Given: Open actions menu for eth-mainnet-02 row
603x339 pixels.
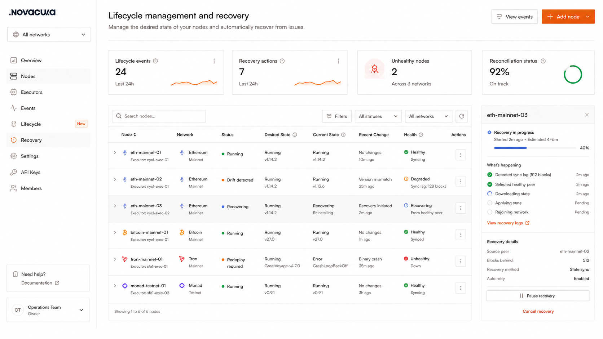Looking at the screenshot, I should (461, 182).
